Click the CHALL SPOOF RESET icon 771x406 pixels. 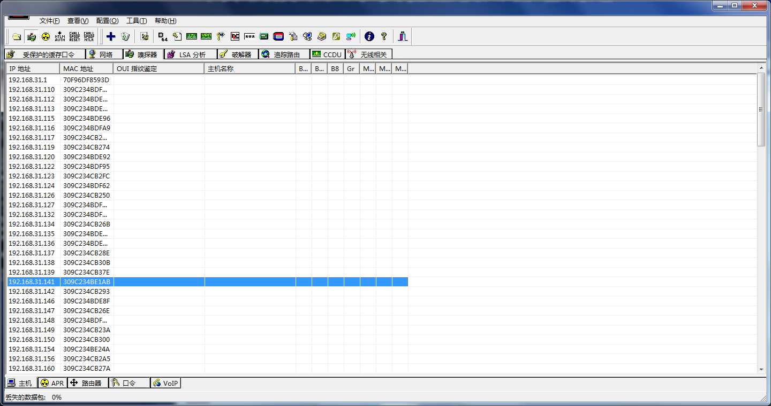click(74, 36)
